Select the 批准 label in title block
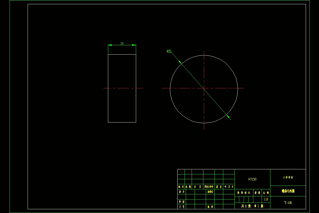The height and width of the screenshot is (213, 319). [x=210, y=207]
